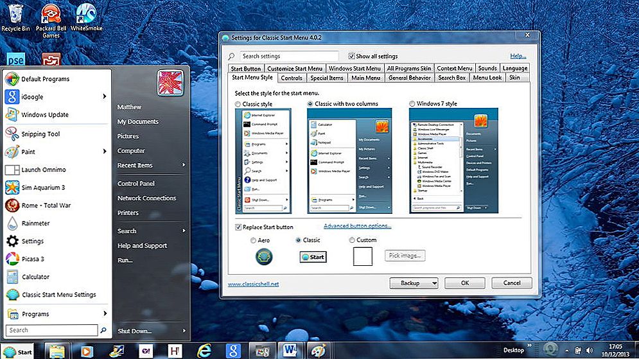Select Classic with two columns option
Viewport: 639px width, 359px height.
pyautogui.click(x=310, y=104)
